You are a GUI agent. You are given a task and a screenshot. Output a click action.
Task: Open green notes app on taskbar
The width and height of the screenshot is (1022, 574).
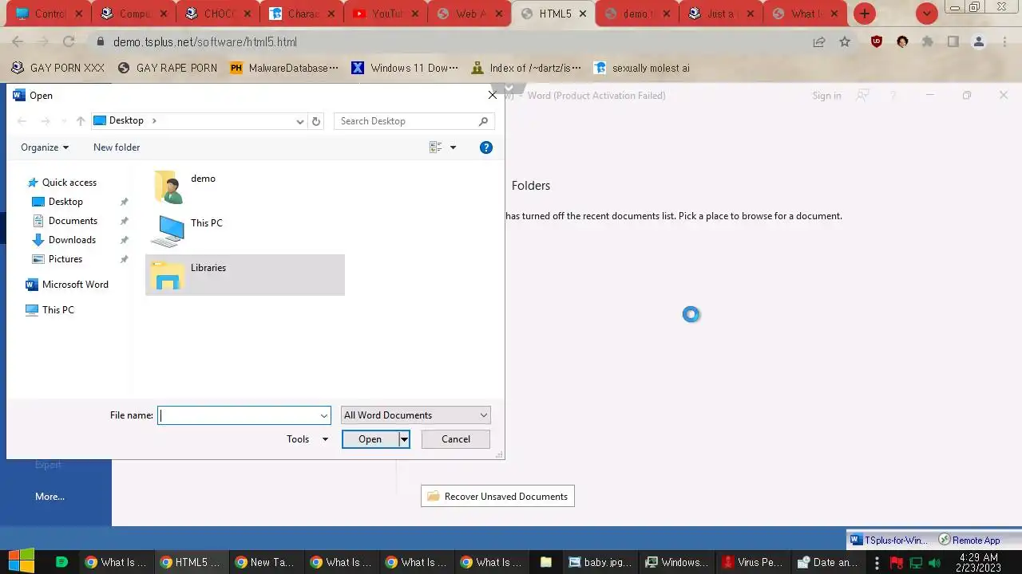coord(61,562)
